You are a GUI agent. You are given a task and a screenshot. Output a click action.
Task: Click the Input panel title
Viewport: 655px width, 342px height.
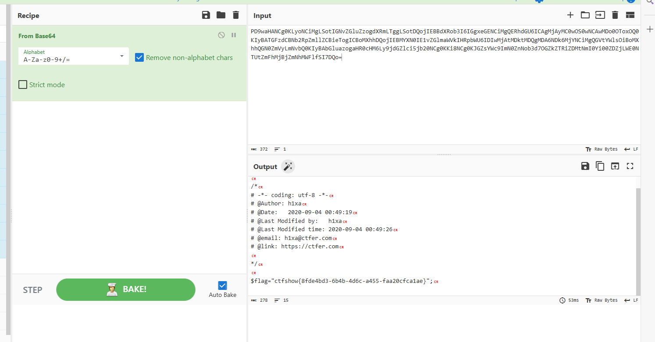(x=263, y=16)
